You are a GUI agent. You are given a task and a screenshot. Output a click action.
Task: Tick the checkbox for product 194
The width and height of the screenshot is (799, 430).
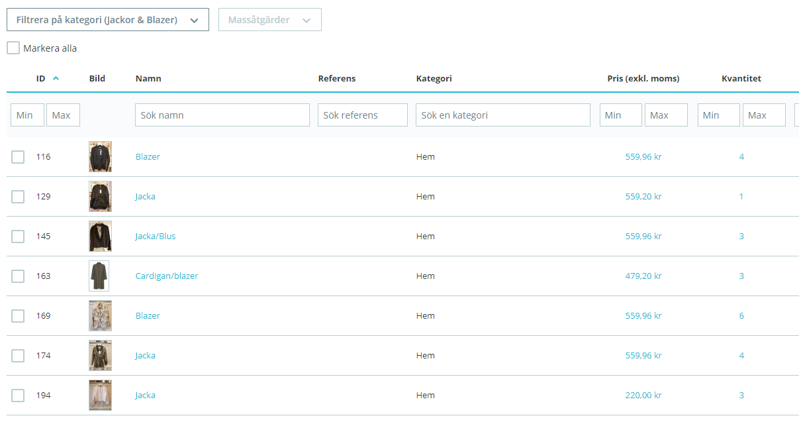coord(18,396)
